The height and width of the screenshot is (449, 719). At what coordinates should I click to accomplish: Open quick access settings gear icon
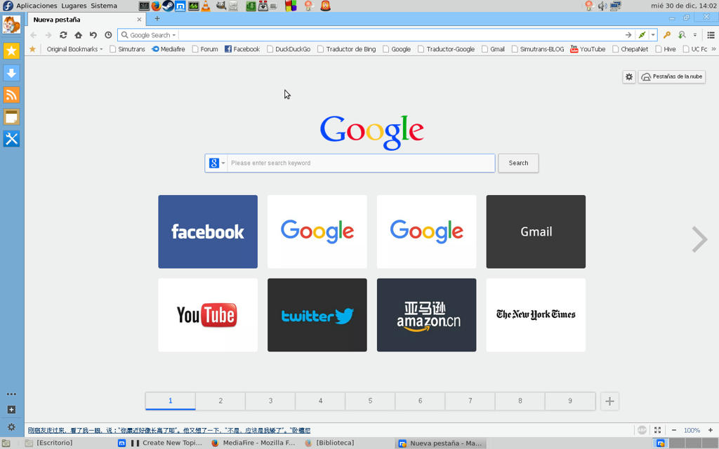click(629, 76)
